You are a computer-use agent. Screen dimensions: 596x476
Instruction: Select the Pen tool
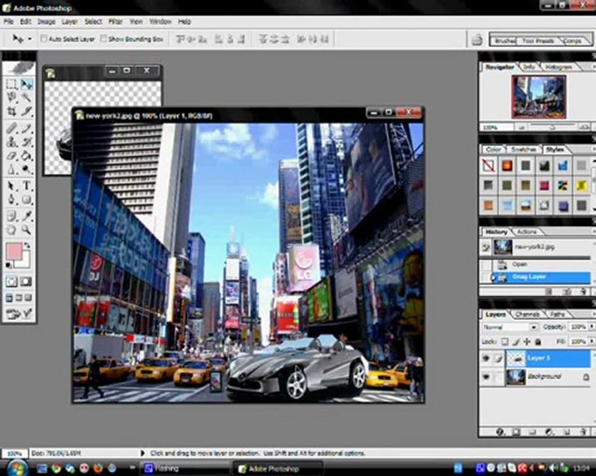click(x=11, y=199)
